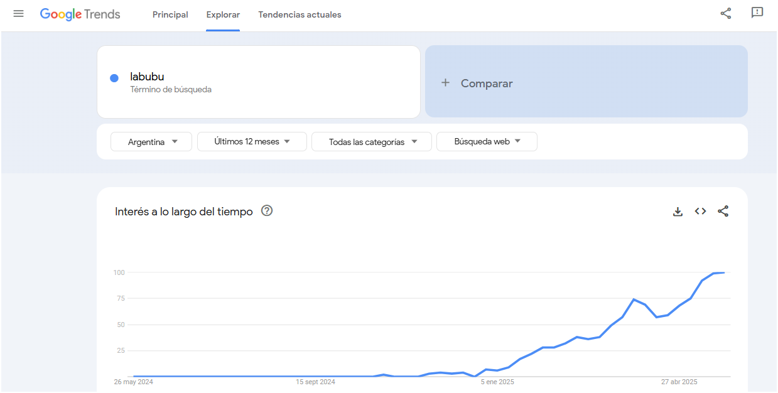The width and height of the screenshot is (778, 393).
Task: Open the hamburger main menu
Action: 18,14
